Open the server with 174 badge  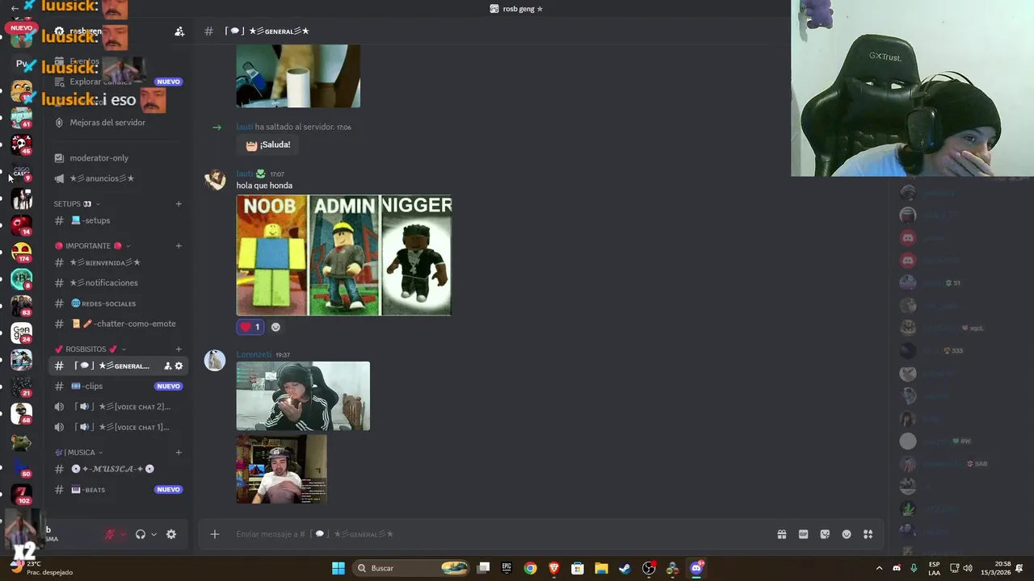click(22, 252)
